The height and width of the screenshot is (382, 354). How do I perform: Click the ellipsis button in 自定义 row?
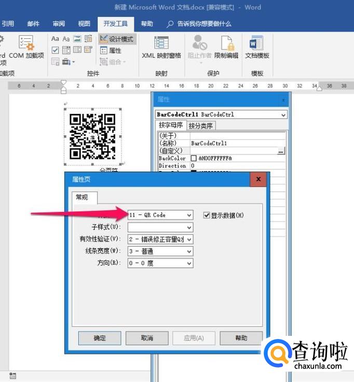tap(281, 151)
